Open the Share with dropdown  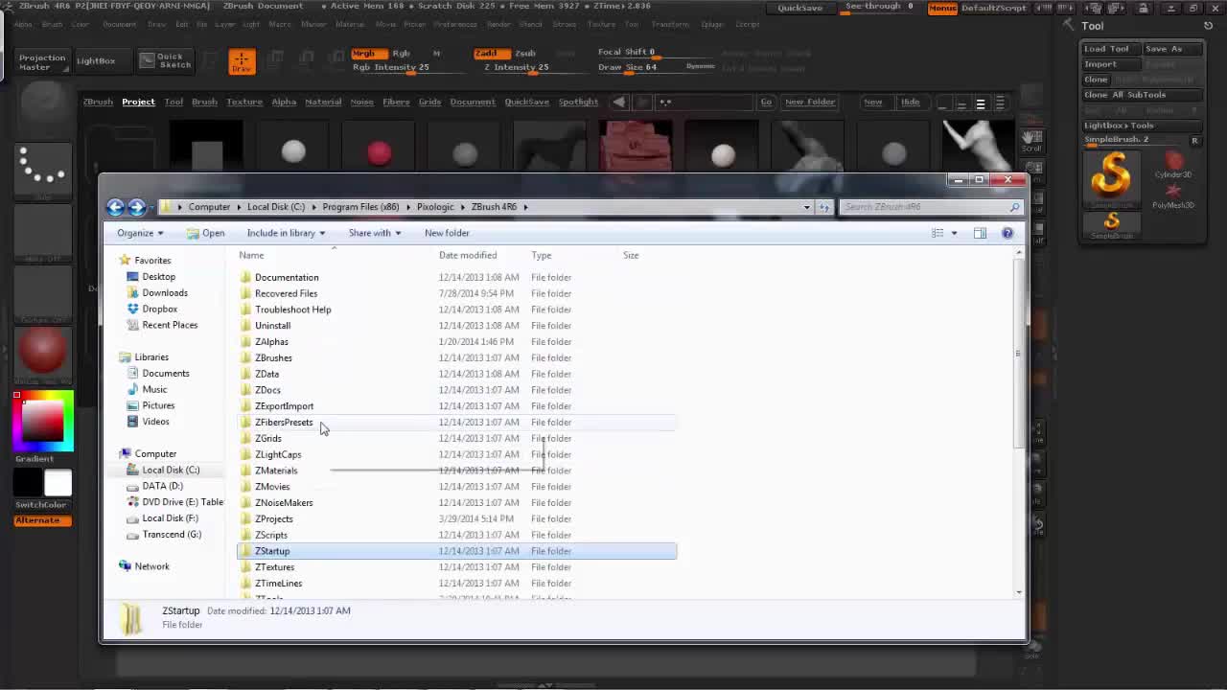click(375, 233)
